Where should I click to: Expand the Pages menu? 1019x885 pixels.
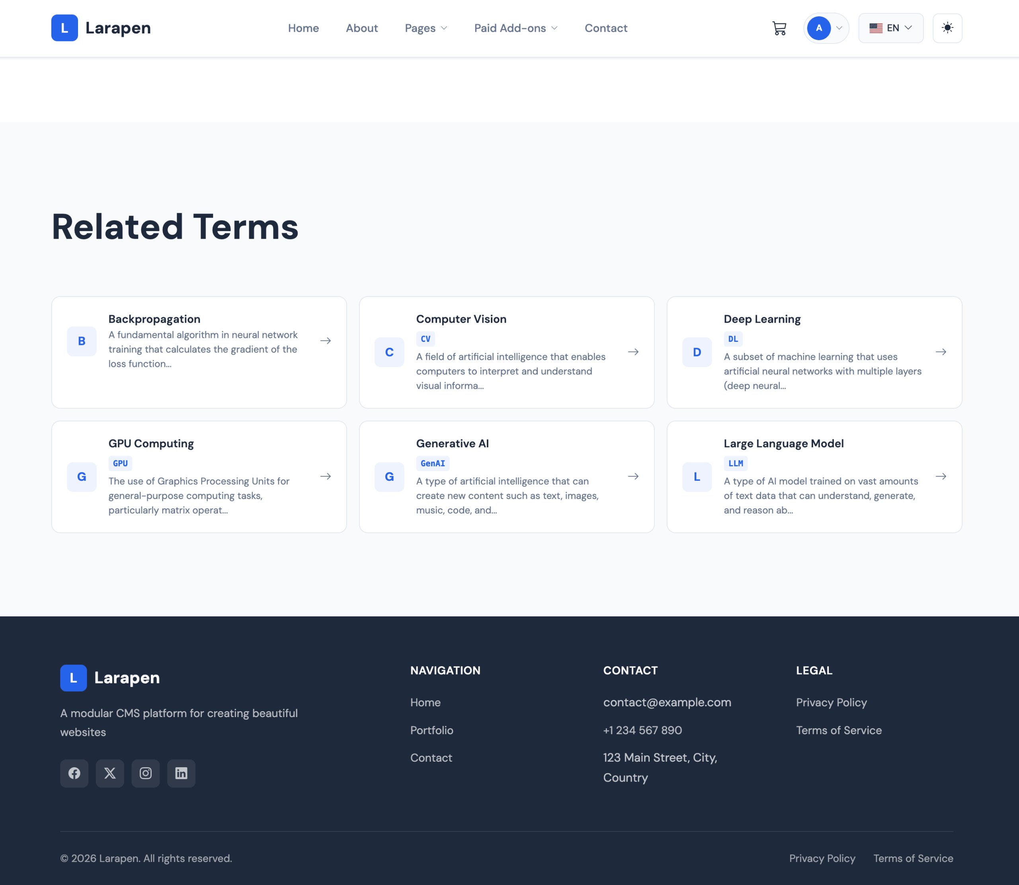coord(426,28)
